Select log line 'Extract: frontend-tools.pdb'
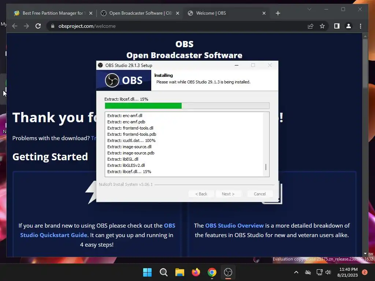375x281 pixels. pyautogui.click(x=132, y=134)
